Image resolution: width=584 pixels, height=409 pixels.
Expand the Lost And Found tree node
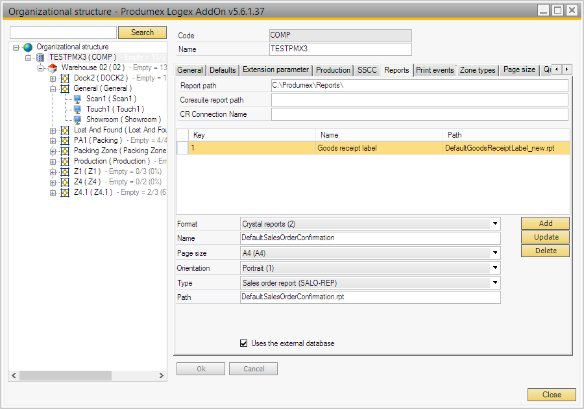click(53, 130)
